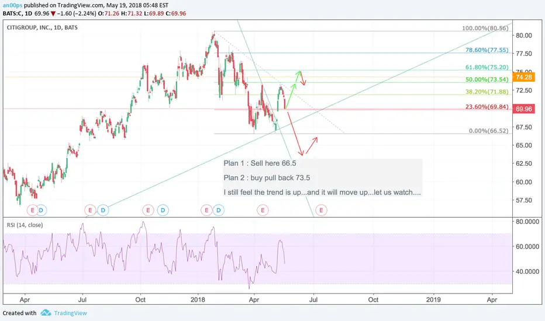Click the 2018 label on time axis
The width and height of the screenshot is (545, 321).
tap(198, 299)
